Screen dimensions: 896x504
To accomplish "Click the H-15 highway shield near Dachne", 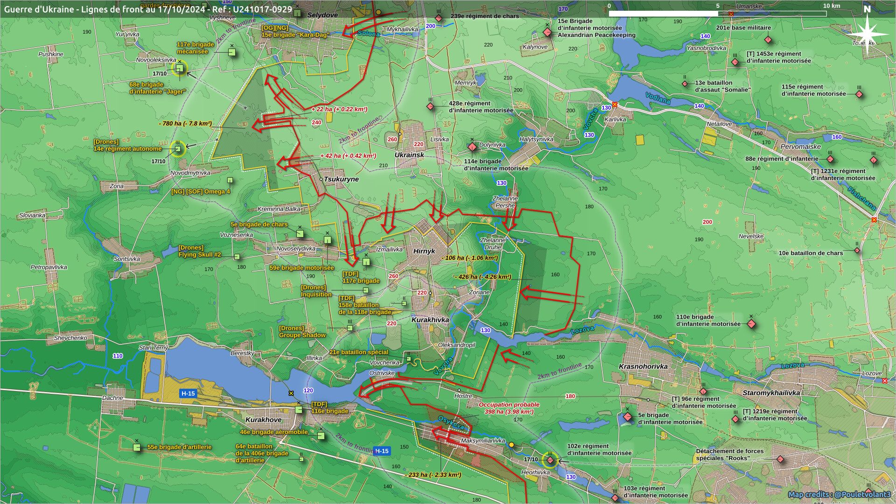I will [188, 393].
